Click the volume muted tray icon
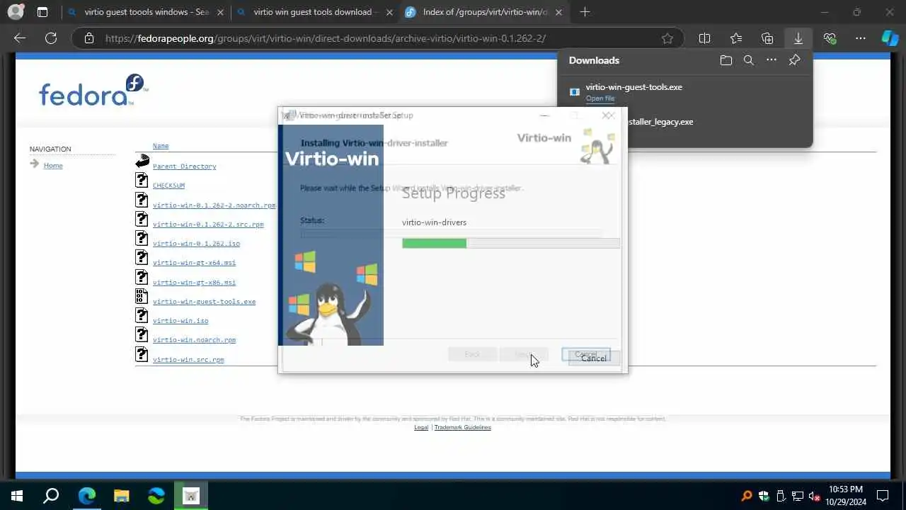Viewport: 906px width, 510px height. point(815,496)
